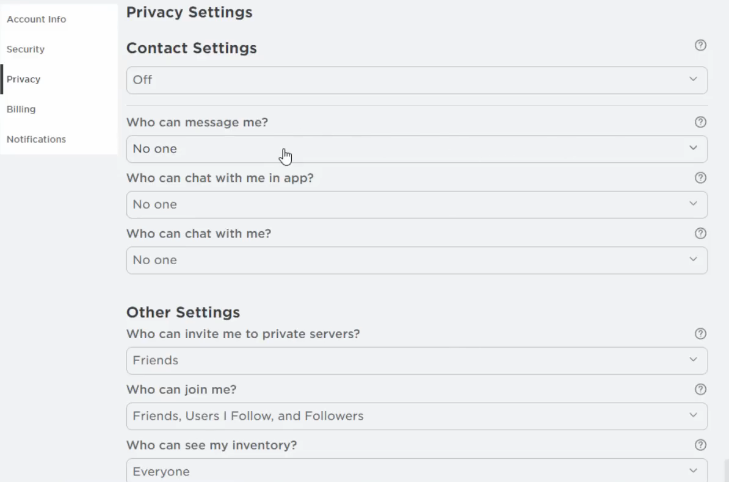Click help icon for private server invites

pyautogui.click(x=700, y=334)
